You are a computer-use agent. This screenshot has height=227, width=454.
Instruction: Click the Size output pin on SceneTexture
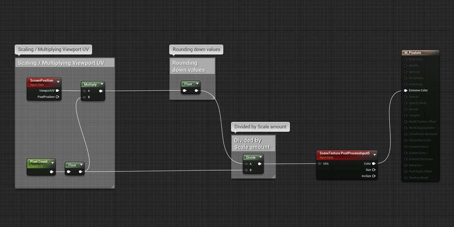[x=374, y=170]
